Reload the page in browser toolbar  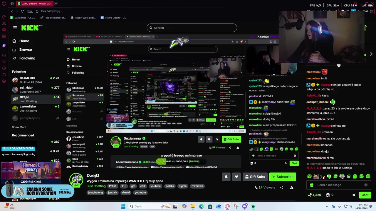click(22, 11)
